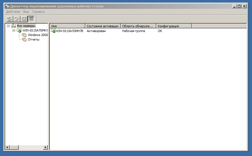
Task: Sort by Конфигурация column header
Action: click(x=174, y=26)
